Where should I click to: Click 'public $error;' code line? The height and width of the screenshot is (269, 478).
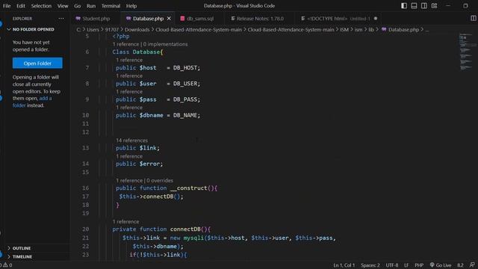[x=140, y=164]
